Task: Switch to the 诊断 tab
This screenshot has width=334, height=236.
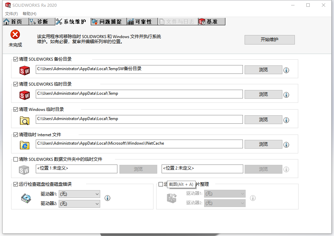Action: (42, 22)
